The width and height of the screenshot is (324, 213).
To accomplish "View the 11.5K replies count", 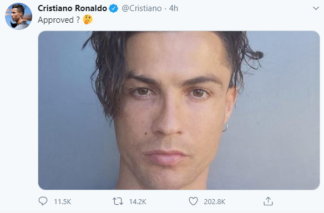I will click(x=62, y=202).
